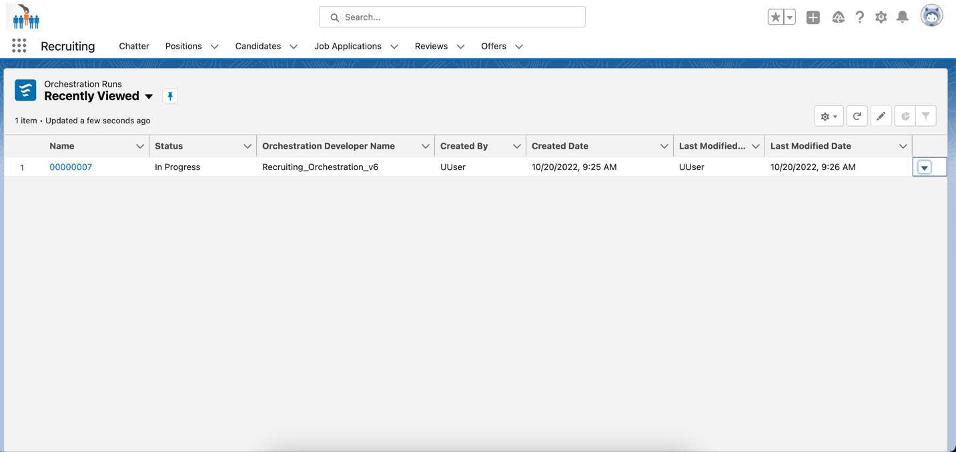
Task: Open Created By column actions chevron
Action: point(517,146)
